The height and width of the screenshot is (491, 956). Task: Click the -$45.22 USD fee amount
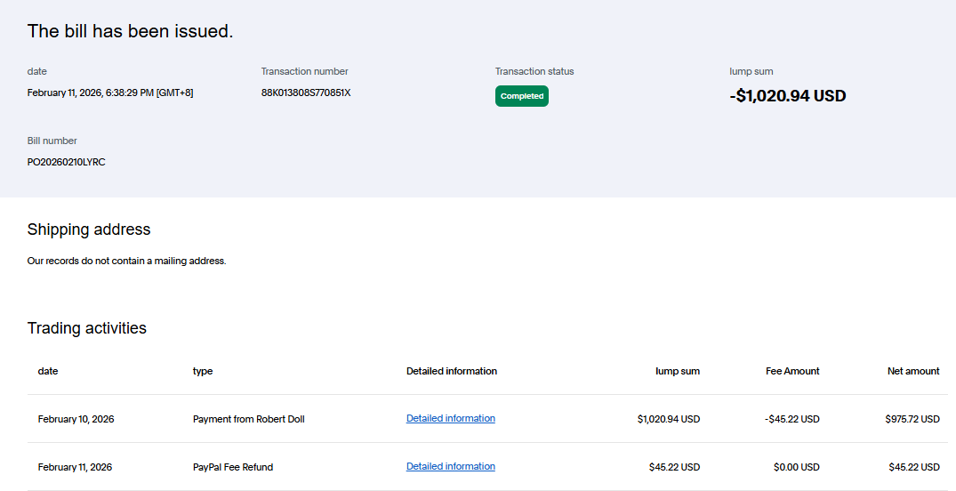(x=791, y=419)
